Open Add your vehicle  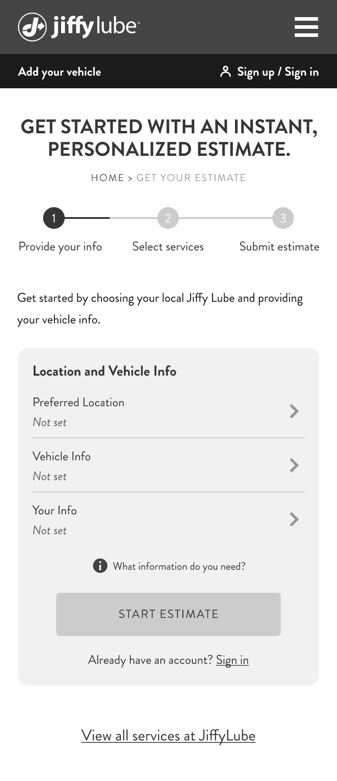[x=59, y=72]
